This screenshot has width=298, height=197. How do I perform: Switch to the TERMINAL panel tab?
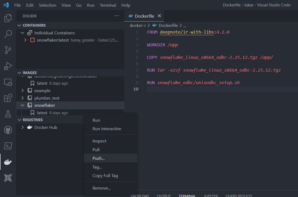tap(187, 195)
